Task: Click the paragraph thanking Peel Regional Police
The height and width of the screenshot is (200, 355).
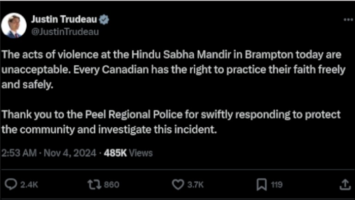Action: pyautogui.click(x=171, y=121)
